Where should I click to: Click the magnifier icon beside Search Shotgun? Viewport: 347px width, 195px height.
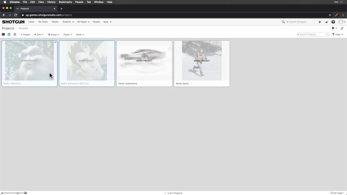coord(283,22)
